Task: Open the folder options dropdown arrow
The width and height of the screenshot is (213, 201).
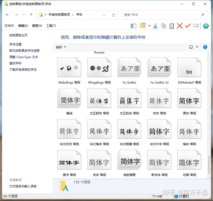Action: (x=149, y=26)
